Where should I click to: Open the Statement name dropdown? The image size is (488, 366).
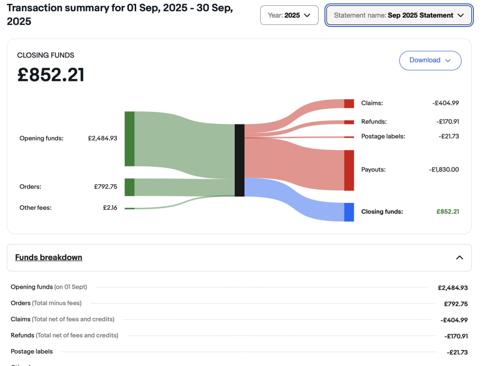tap(399, 15)
